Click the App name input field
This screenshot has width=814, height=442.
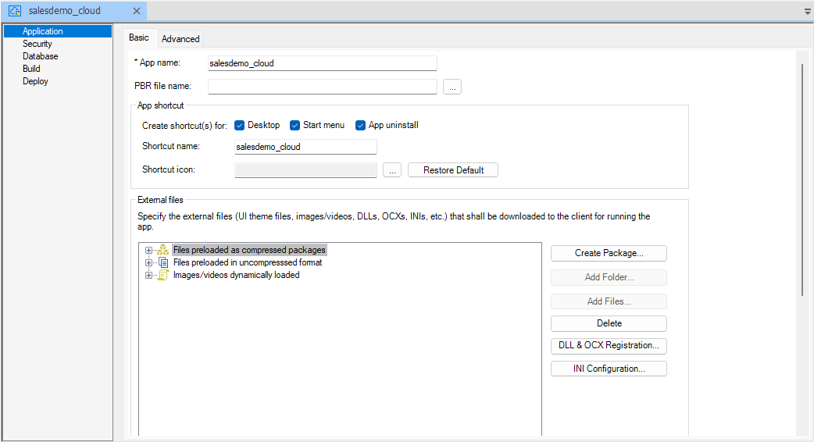click(x=322, y=64)
